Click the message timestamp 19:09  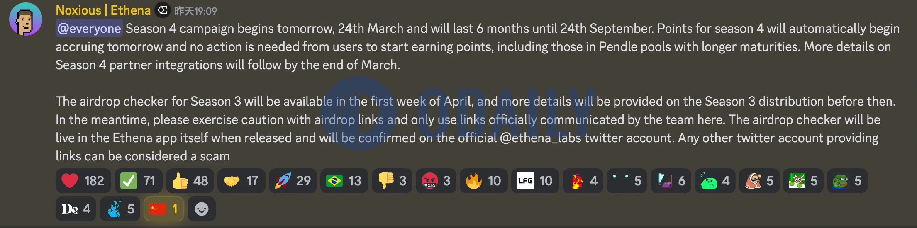coord(196,11)
